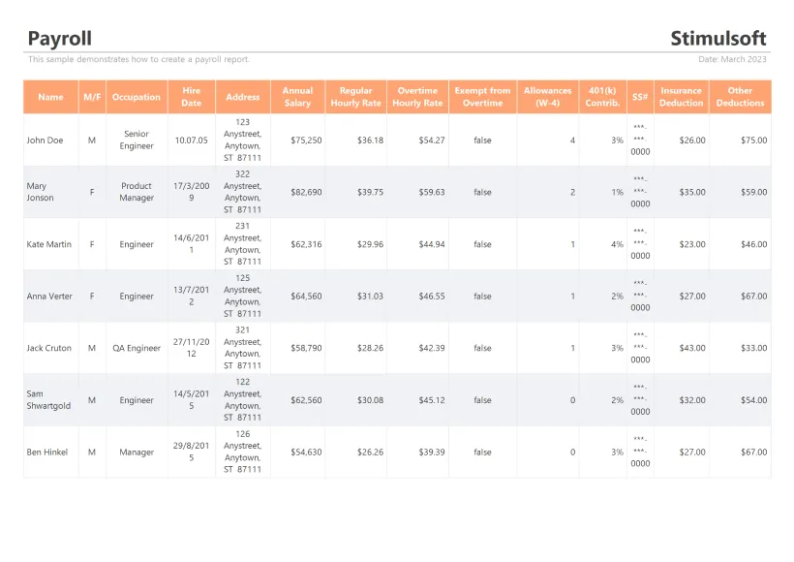794x562 pixels.
Task: Select the John Doe name cell
Action: pos(45,140)
